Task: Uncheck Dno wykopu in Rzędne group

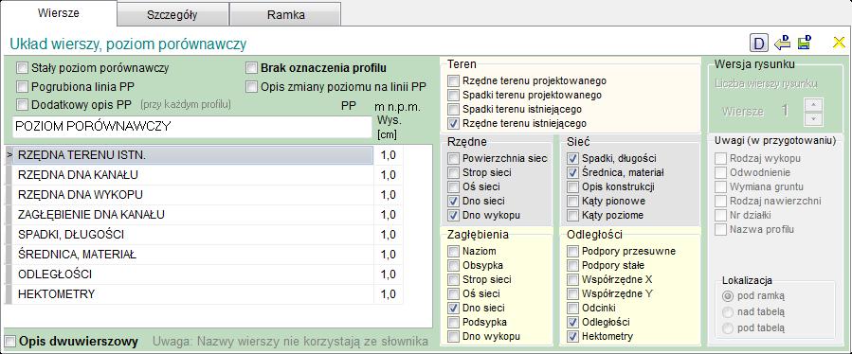Action: point(453,215)
